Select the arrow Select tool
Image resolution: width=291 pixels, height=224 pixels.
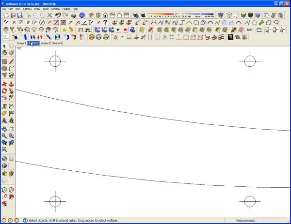click(x=4, y=46)
